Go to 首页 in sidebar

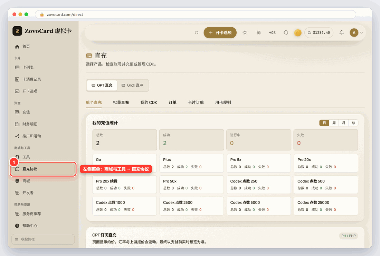tap(42, 47)
